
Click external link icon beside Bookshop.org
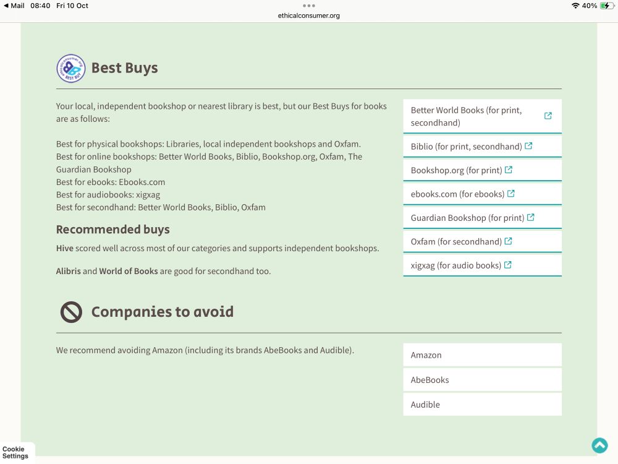(x=509, y=170)
